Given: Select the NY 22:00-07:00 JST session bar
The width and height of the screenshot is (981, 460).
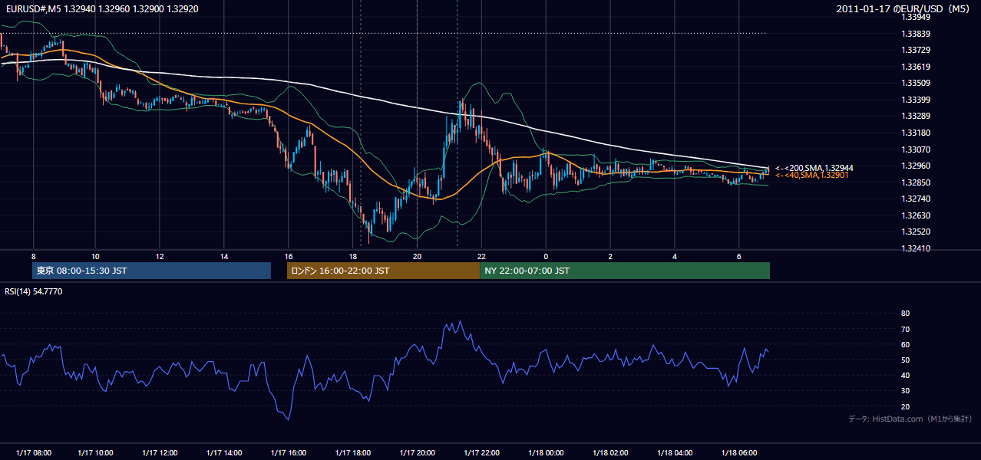Looking at the screenshot, I should pyautogui.click(x=625, y=271).
